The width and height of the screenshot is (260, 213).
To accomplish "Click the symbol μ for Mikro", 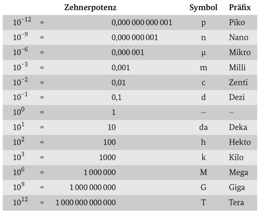I will 203,53.
